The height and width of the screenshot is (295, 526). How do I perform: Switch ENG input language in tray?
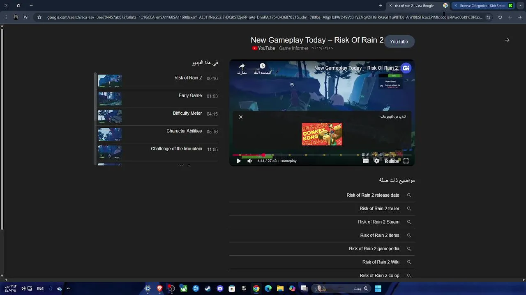40,288
